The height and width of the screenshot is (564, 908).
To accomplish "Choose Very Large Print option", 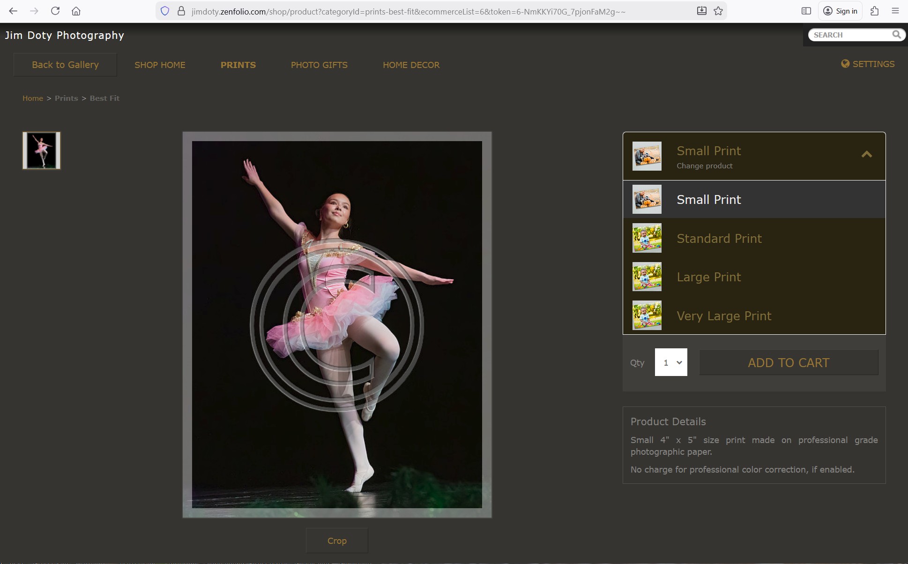I will [x=723, y=316].
